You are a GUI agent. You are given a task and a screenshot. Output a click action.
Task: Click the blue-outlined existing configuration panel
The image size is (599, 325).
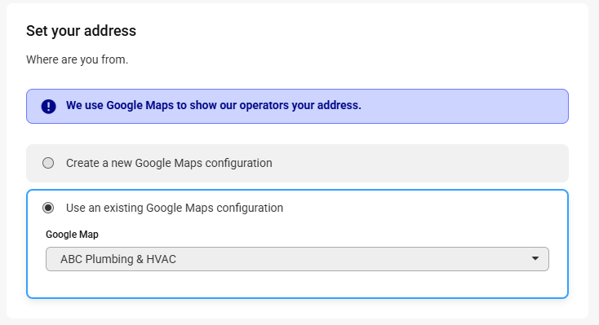click(x=297, y=244)
